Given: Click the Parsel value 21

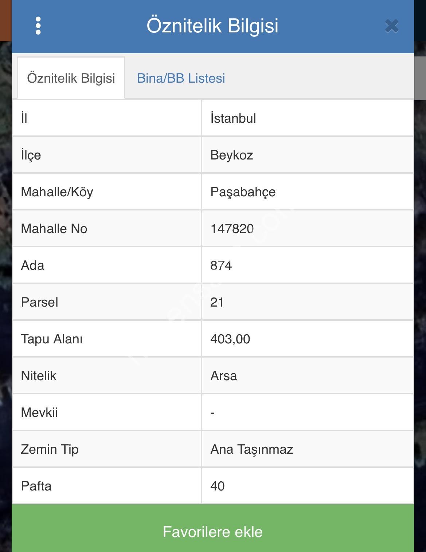Looking at the screenshot, I should click(x=217, y=302).
